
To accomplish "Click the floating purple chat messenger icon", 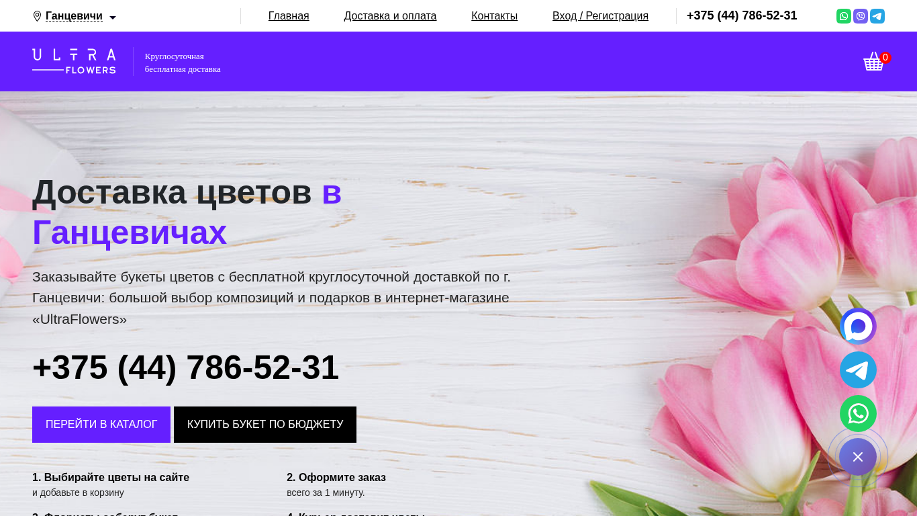I will coord(858,327).
